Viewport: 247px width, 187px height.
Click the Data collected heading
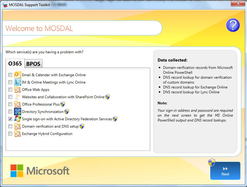tap(173, 60)
